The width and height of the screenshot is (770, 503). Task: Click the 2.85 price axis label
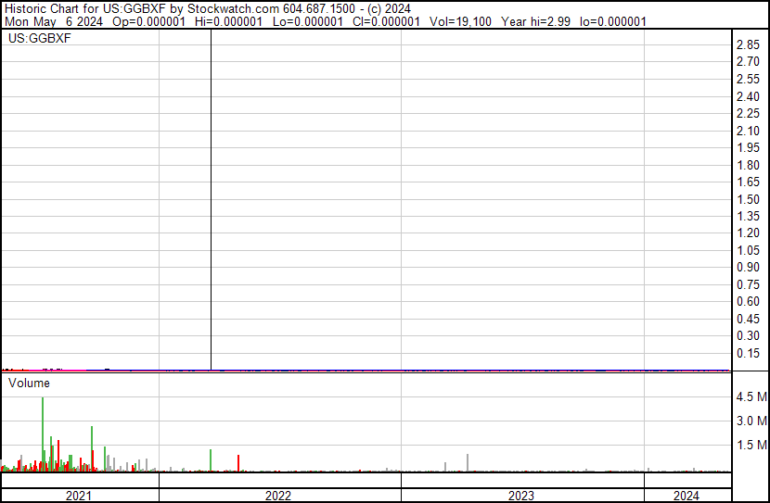pyautogui.click(x=748, y=44)
